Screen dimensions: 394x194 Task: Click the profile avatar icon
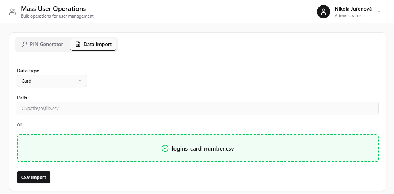coord(324,12)
